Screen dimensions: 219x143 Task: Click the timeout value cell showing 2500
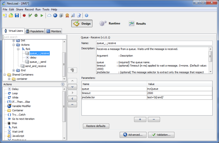(179, 93)
